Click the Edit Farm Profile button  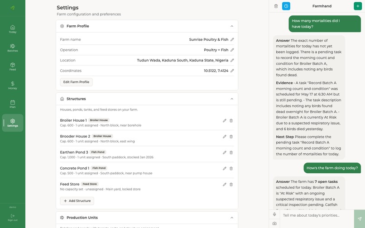(76, 82)
